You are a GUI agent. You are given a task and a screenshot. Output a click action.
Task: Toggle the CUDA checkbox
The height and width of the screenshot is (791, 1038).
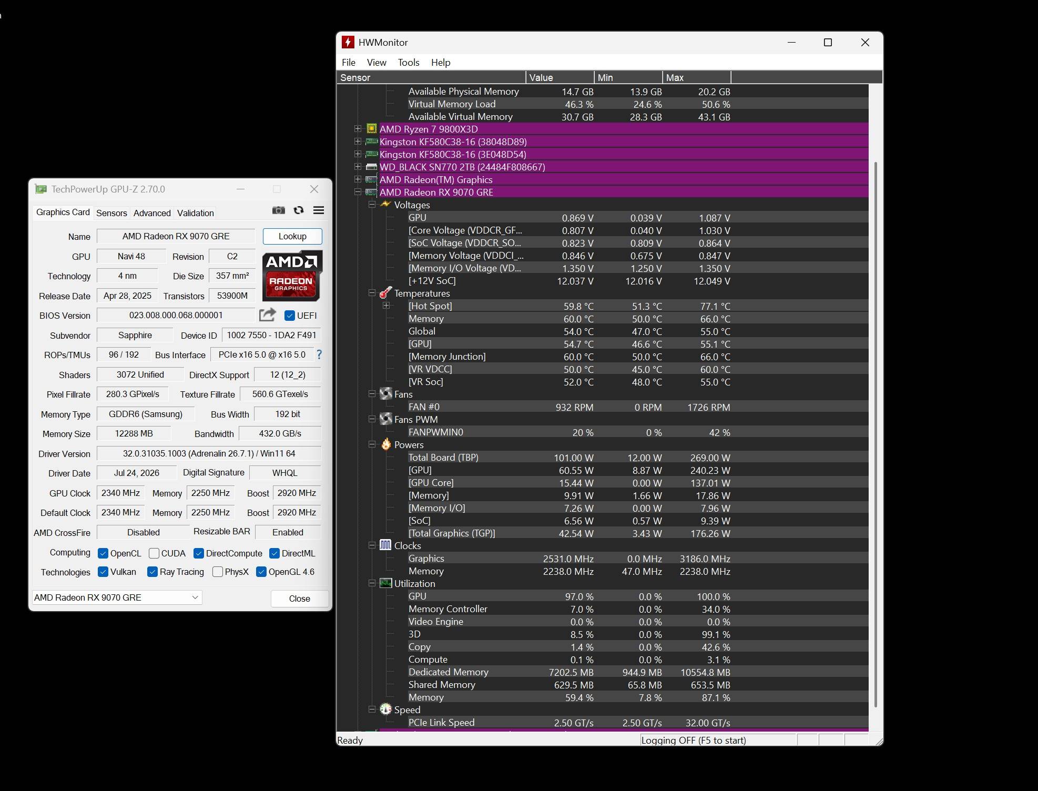point(154,553)
